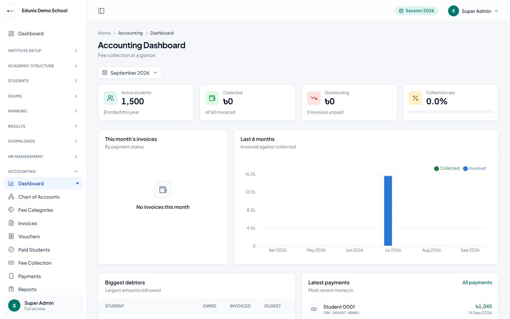Expand the Results section
Image resolution: width=510 pixels, height=319 pixels.
[43, 126]
